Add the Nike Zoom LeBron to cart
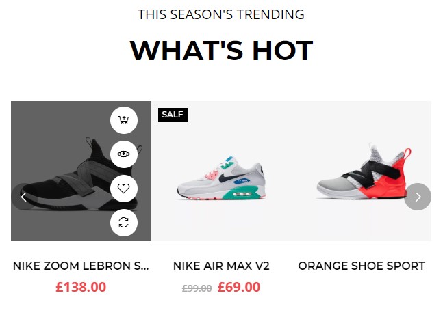 tap(124, 120)
